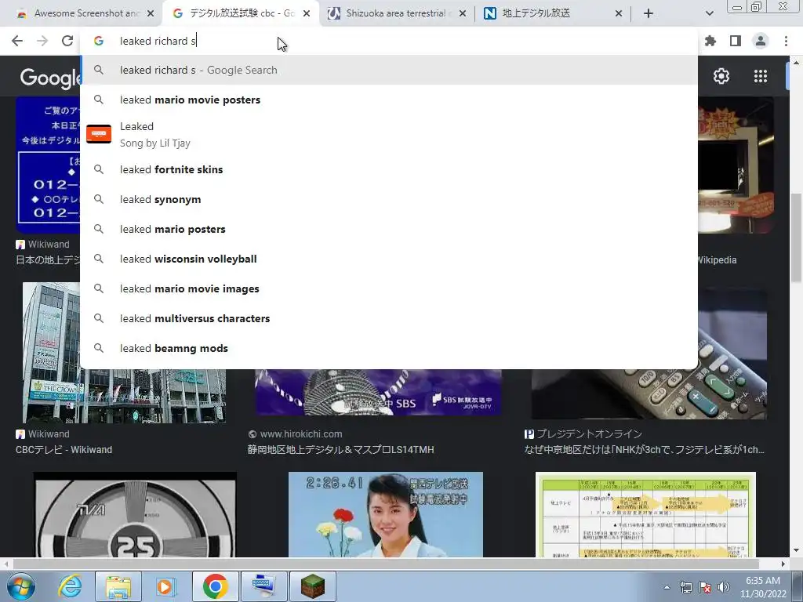Choose suggestion 'leaked mario movie images'
This screenshot has height=602, width=803.
[389, 288]
